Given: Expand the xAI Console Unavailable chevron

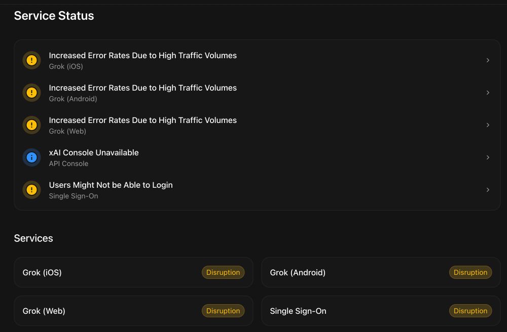Looking at the screenshot, I should coord(488,157).
